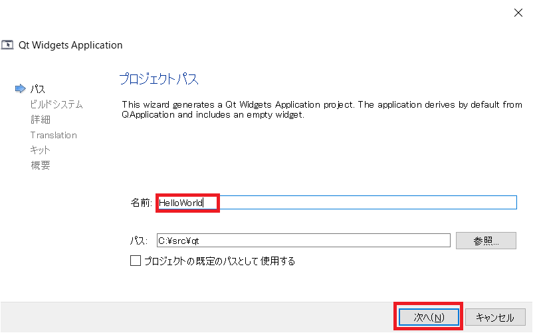Select the 概要 wizard step
Viewport: 533px width, 333px height.
(41, 165)
